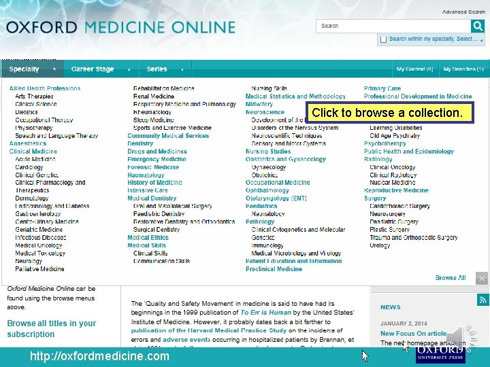Open the Career Stage menu
This screenshot has width=490, height=367.
(101, 69)
